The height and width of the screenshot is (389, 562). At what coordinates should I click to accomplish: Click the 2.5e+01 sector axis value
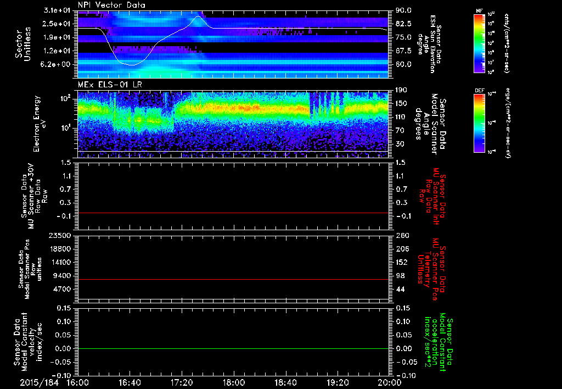point(57,24)
